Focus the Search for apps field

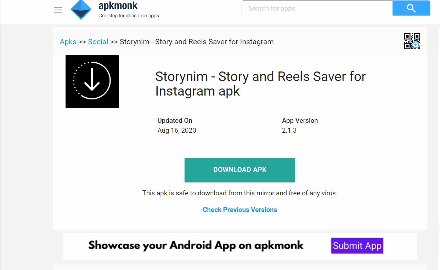click(x=317, y=8)
